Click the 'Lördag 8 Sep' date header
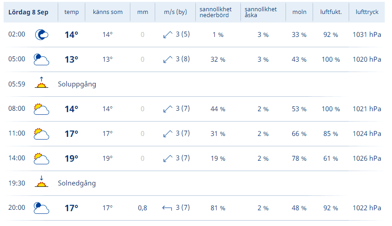The image size is (392, 226). pyautogui.click(x=28, y=12)
